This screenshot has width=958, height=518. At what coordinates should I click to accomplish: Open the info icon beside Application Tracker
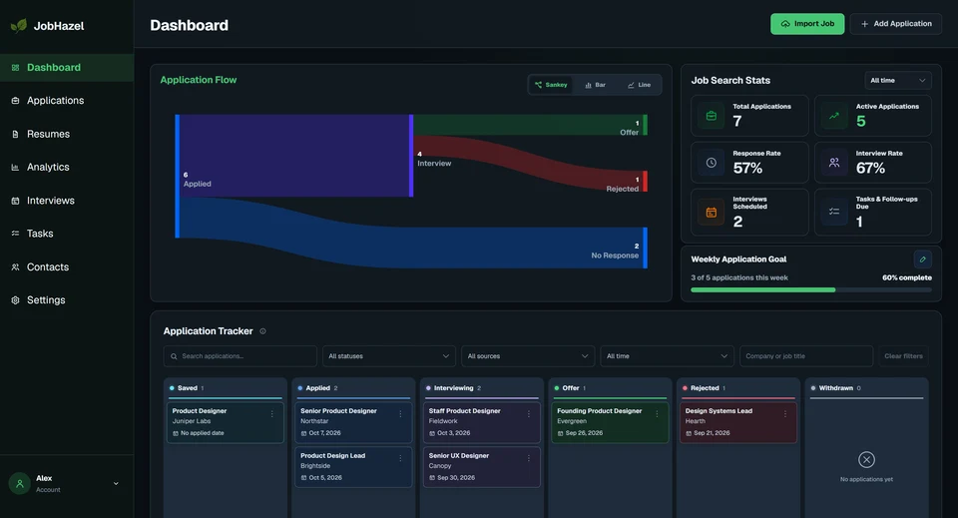click(x=262, y=331)
